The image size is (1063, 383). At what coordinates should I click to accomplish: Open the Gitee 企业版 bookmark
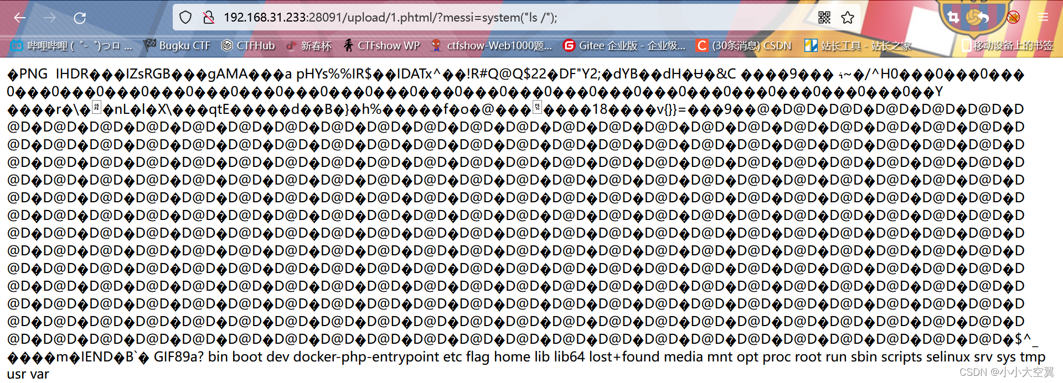click(x=625, y=46)
